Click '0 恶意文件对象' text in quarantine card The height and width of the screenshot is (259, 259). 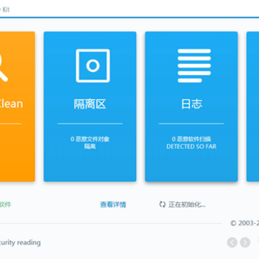pyautogui.click(x=90, y=139)
